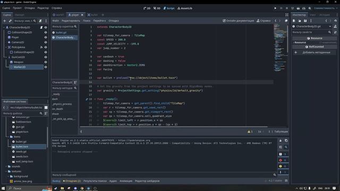Screen dimensions: 340x191
Task: Clear the output log with the trash icon
Action: pos(280,141)
